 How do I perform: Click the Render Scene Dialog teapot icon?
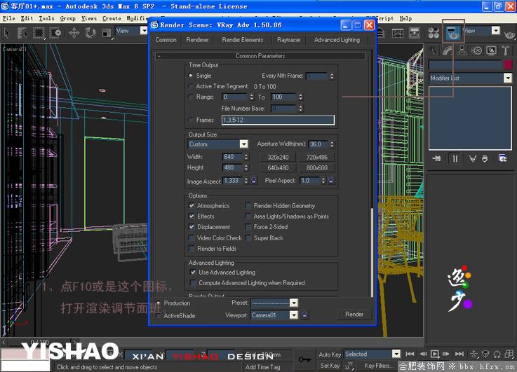click(x=452, y=33)
